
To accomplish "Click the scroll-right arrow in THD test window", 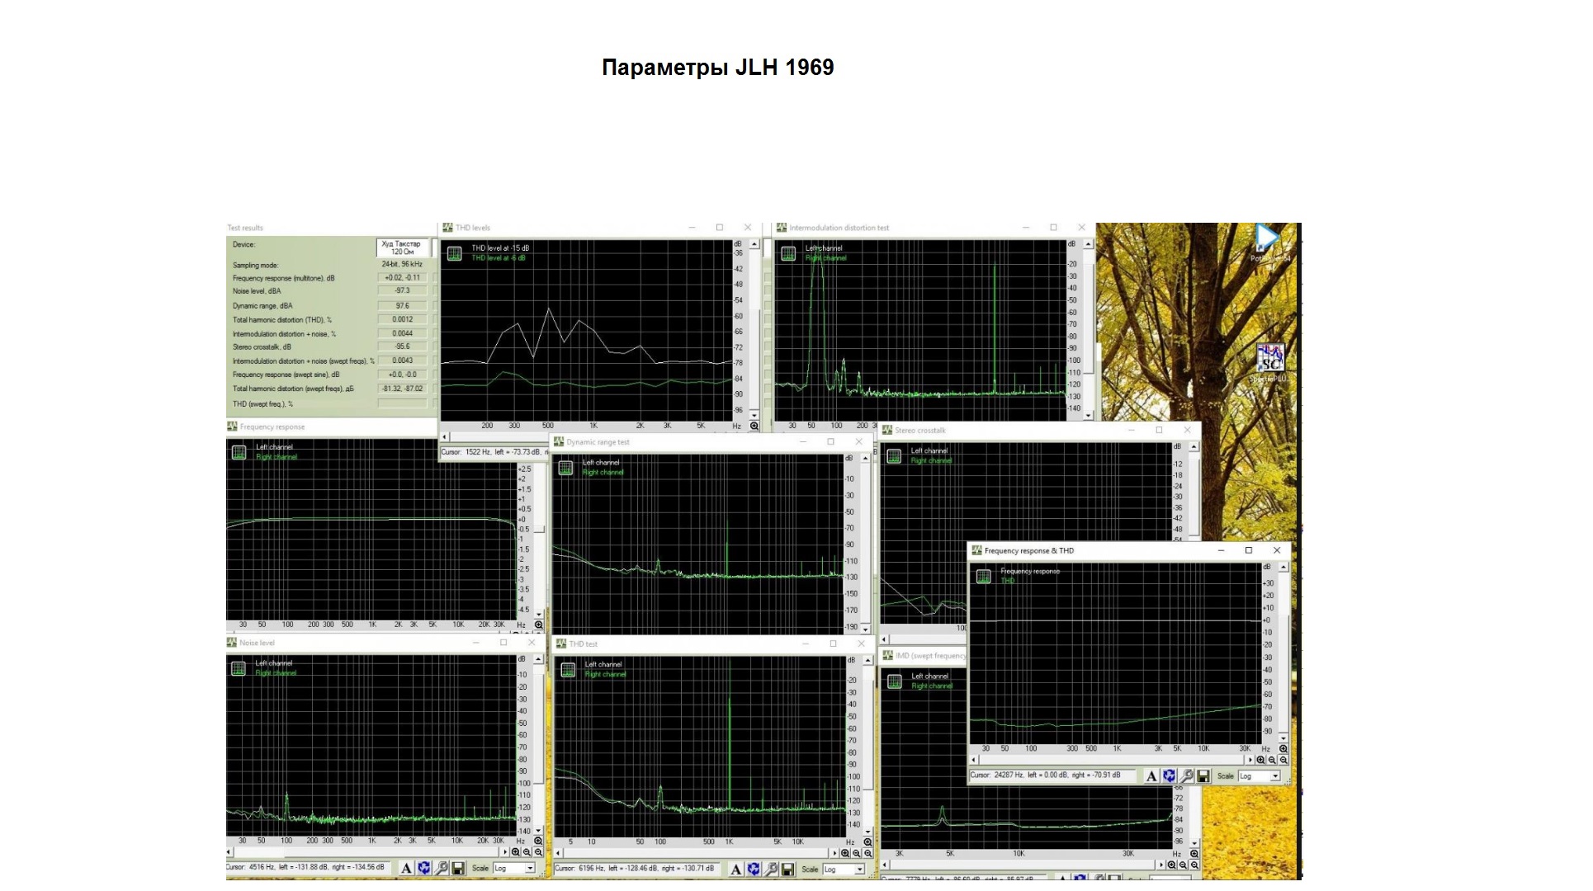I will point(834,854).
